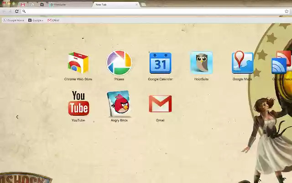Click the "Google Calendar" label
The image size is (292, 183).
[160, 79]
